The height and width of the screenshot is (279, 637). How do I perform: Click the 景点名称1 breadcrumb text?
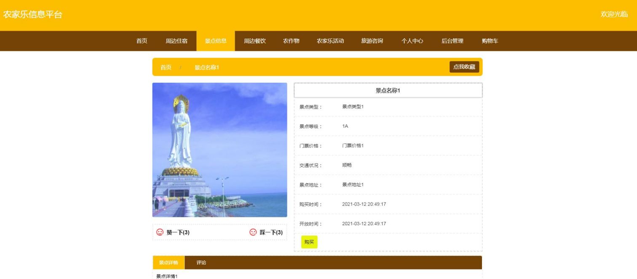(x=206, y=67)
